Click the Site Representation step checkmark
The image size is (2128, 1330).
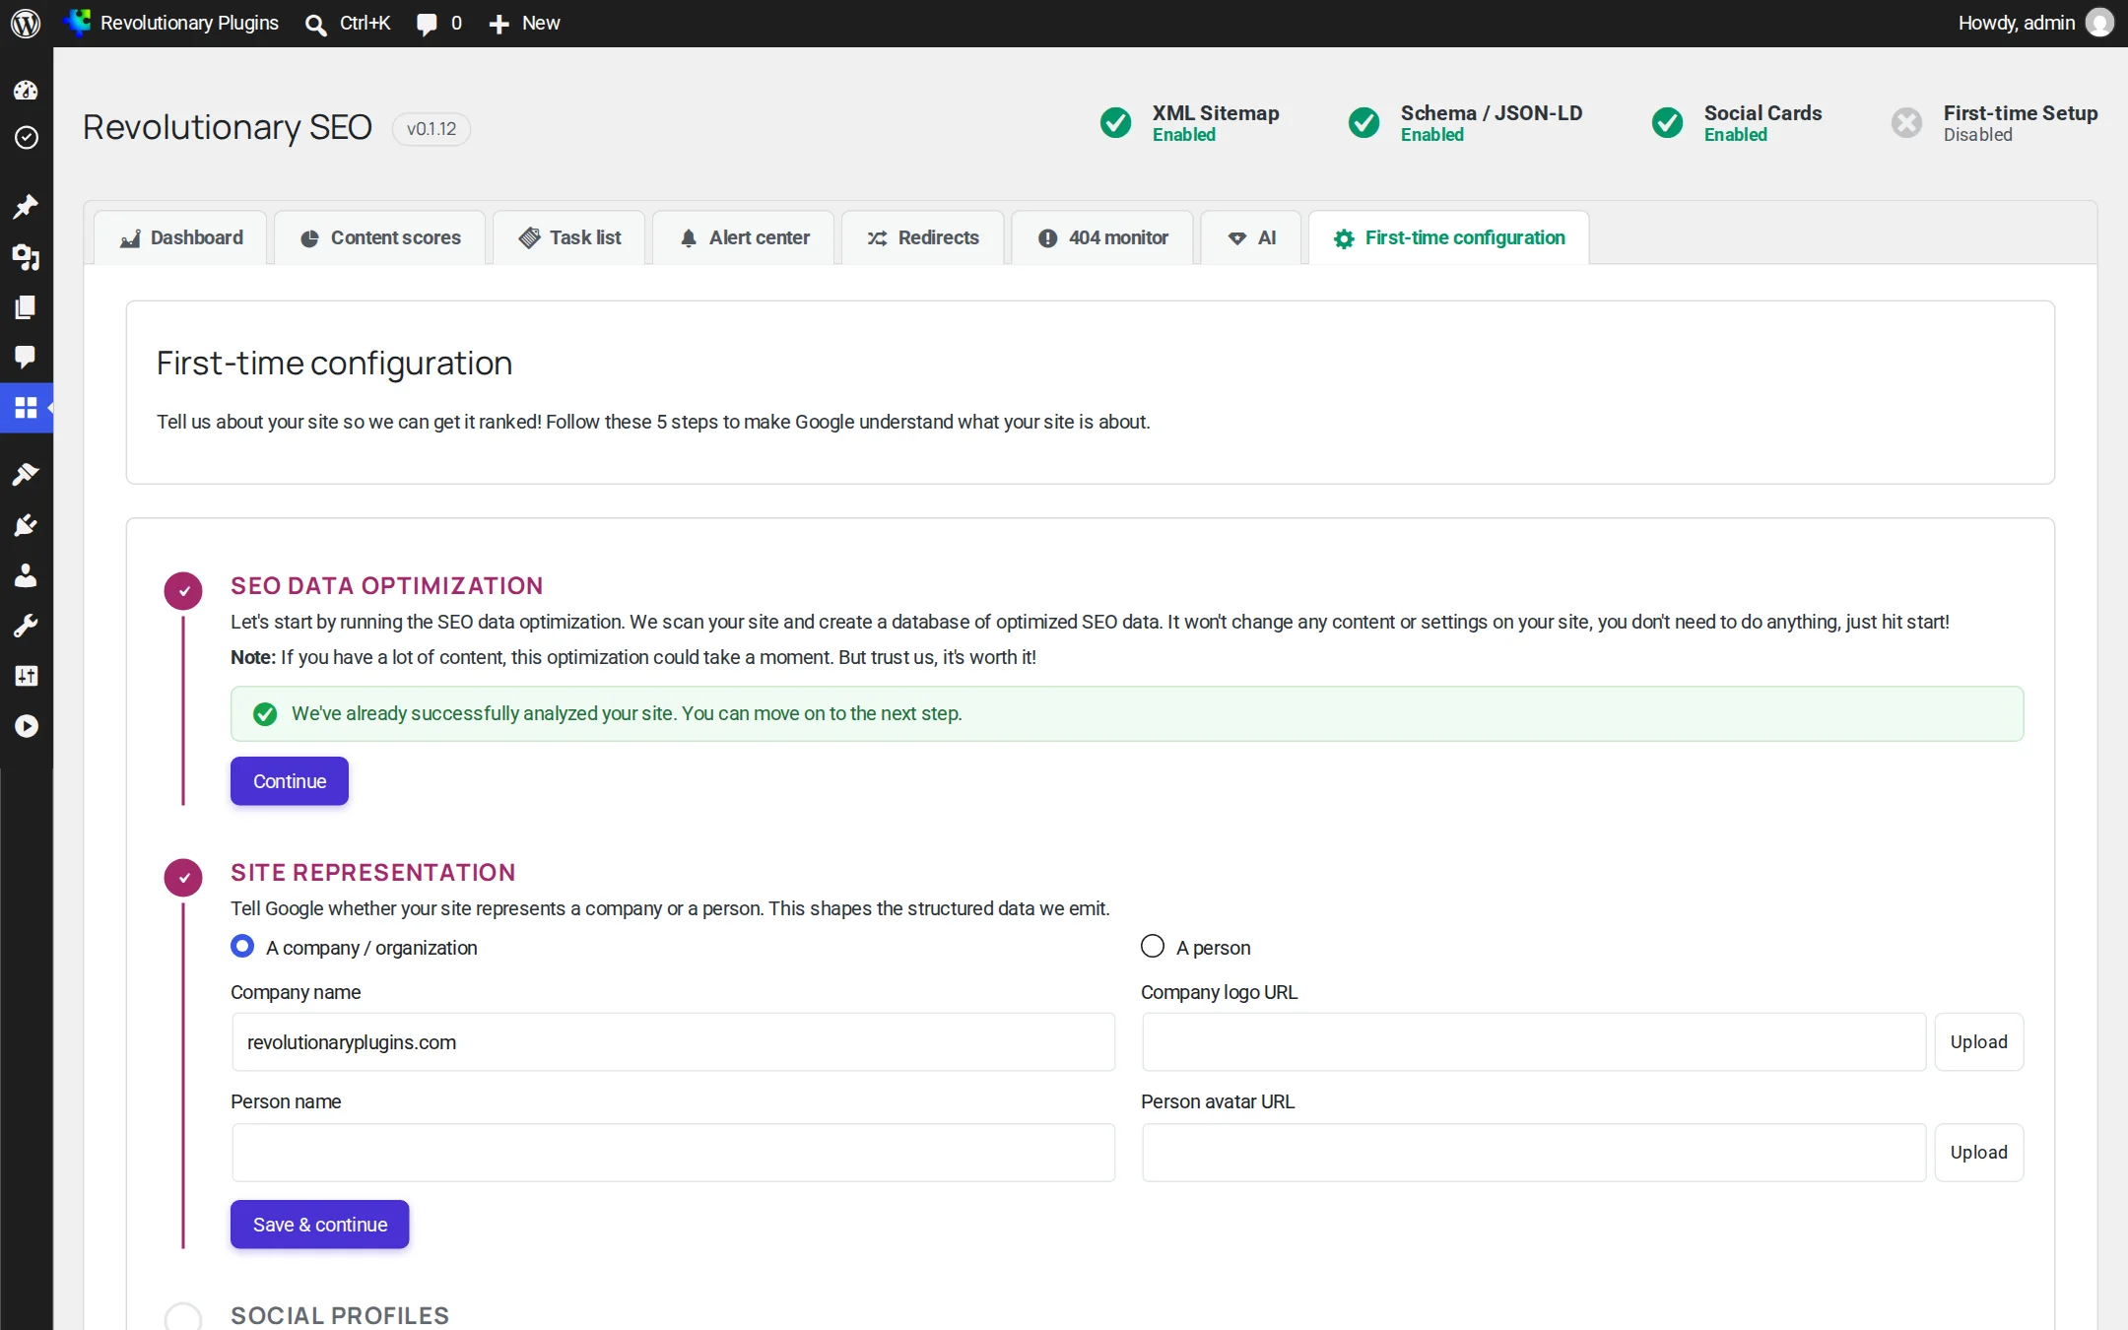(x=183, y=877)
